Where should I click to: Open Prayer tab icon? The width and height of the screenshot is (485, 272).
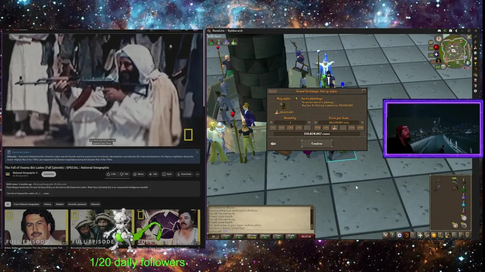(420, 236)
